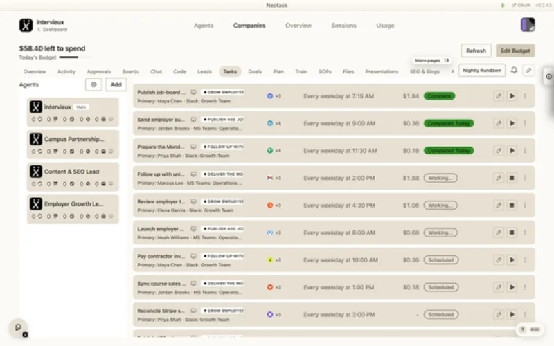Open the SEO & Blogs page tab
Image resolution: width=554 pixels, height=346 pixels.
425,72
